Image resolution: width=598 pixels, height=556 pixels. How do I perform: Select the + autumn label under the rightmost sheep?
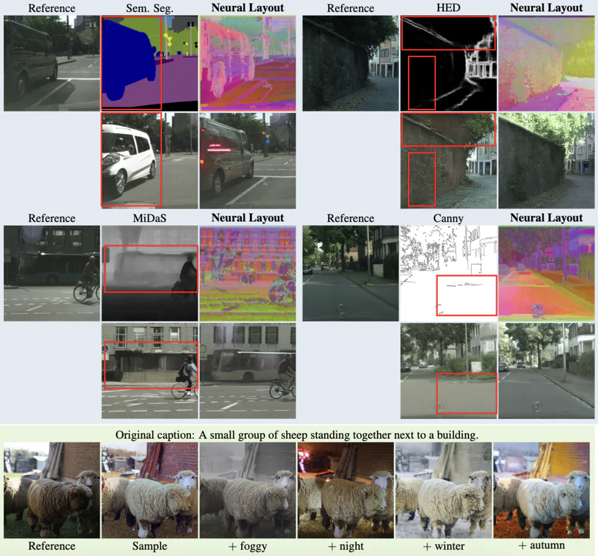pyautogui.click(x=542, y=546)
